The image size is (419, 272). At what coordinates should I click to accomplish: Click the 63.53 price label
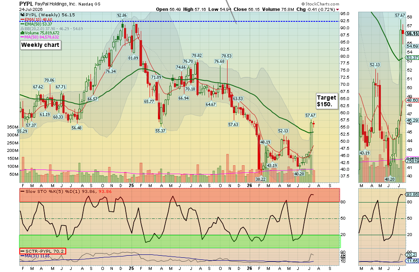tap(238, 98)
